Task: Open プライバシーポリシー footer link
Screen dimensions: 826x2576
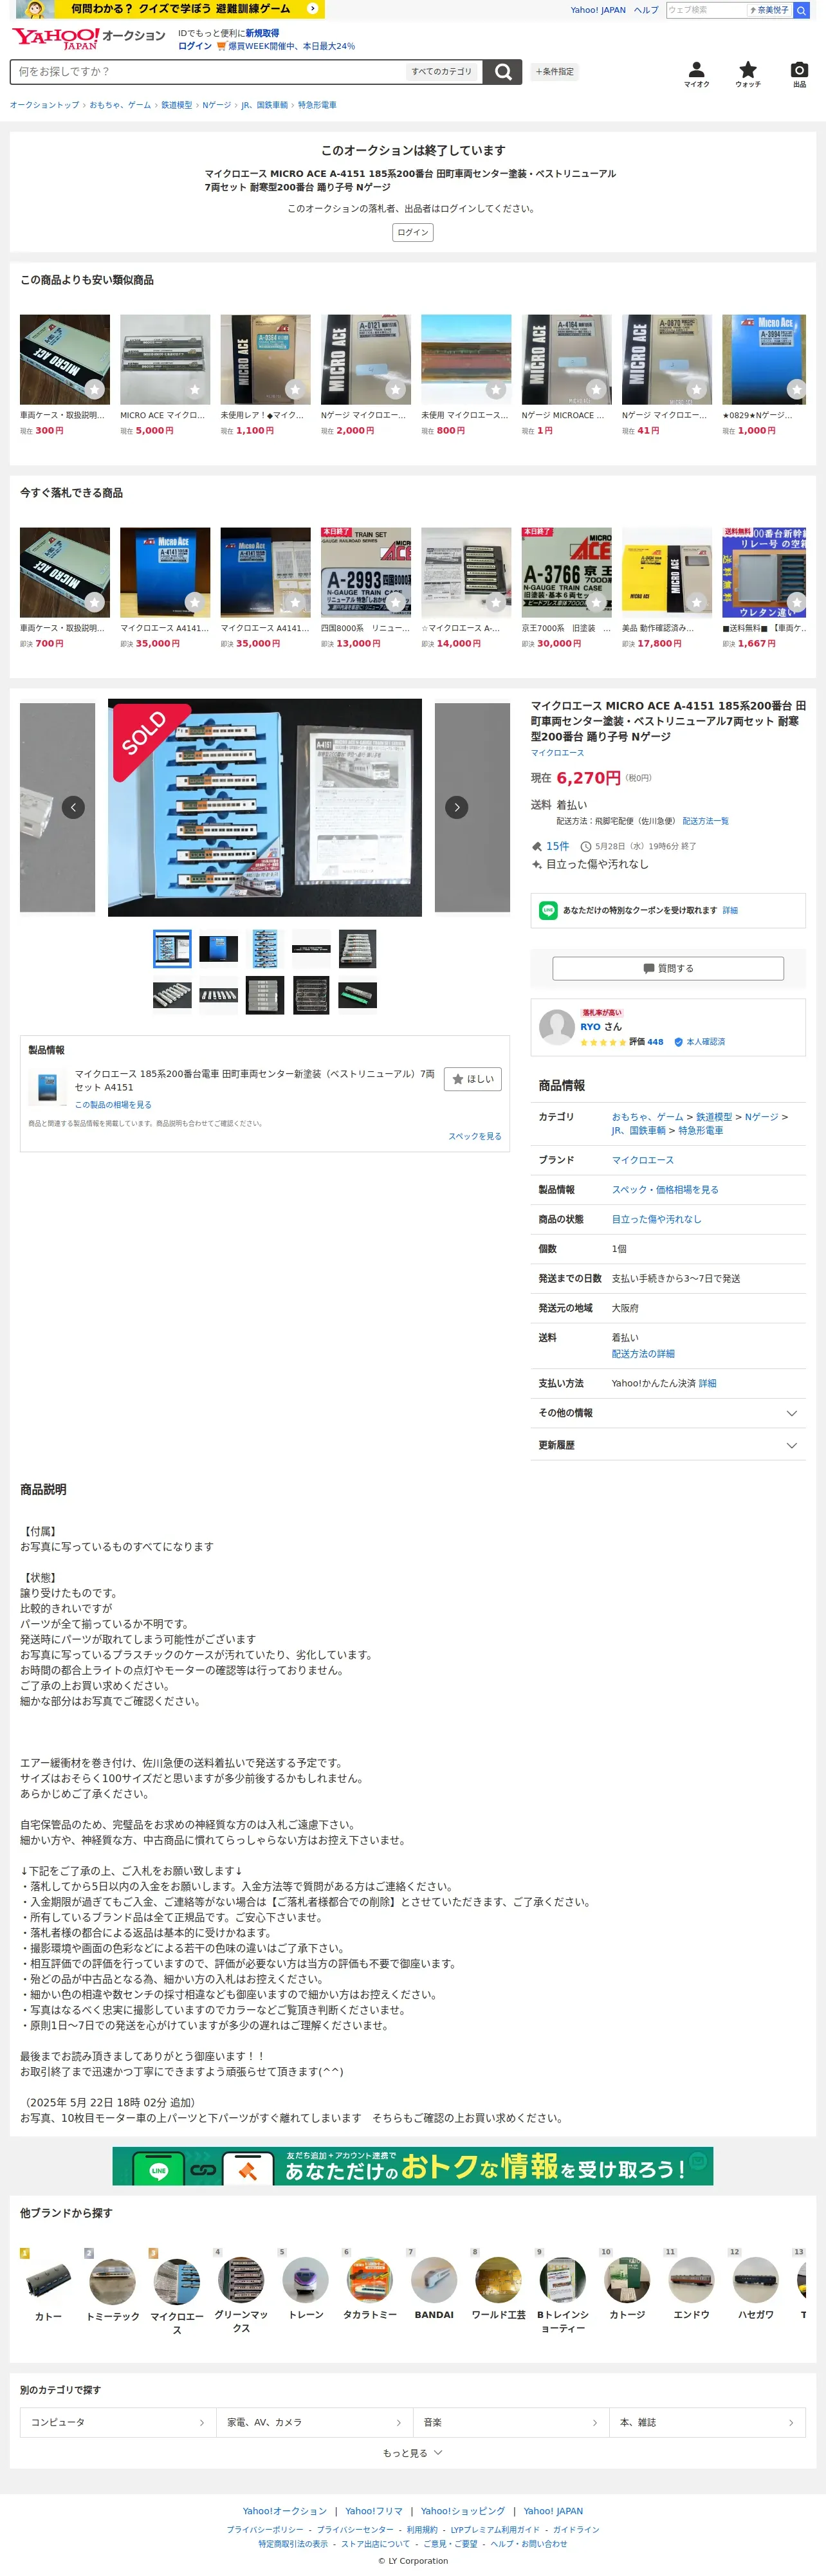Action: tap(265, 2530)
